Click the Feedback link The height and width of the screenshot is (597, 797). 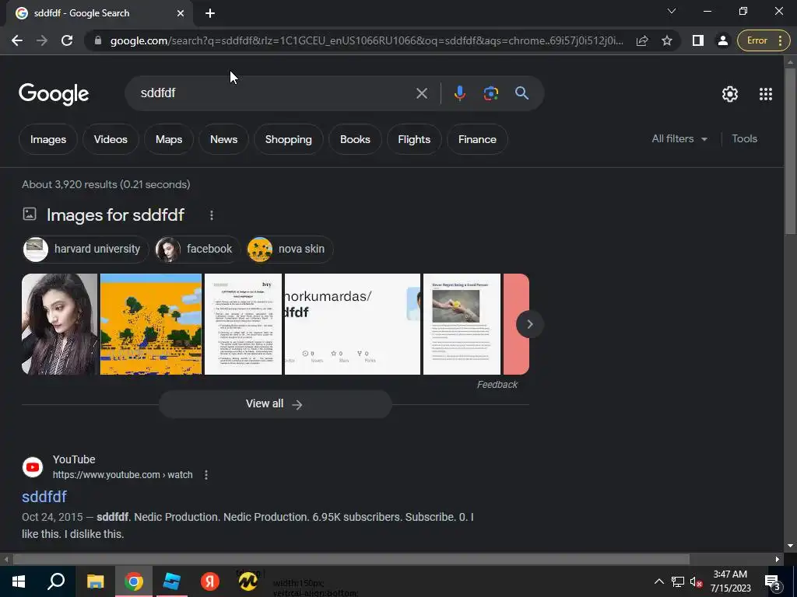pos(497,385)
